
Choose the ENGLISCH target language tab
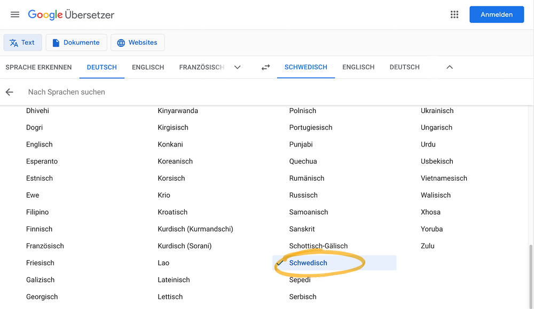click(x=358, y=67)
